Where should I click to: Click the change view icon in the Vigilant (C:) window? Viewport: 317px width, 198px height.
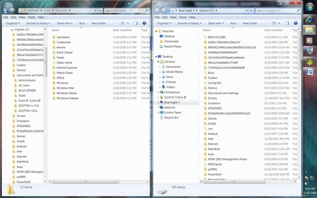pos(274,23)
